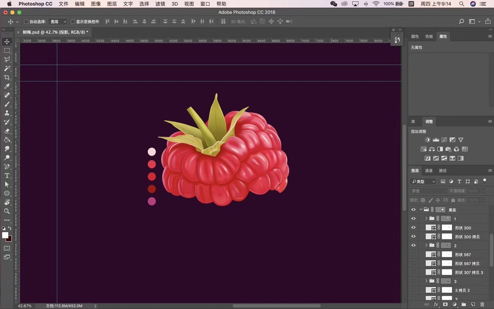Collapse the 果实 group
Image resolution: width=494 pixels, height=309 pixels.
click(x=421, y=210)
